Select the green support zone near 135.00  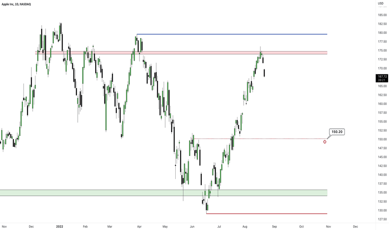[164, 193]
